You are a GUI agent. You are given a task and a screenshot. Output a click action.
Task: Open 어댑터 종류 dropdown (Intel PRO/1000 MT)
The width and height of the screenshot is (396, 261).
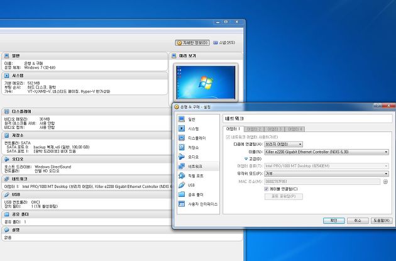[x=326, y=166]
